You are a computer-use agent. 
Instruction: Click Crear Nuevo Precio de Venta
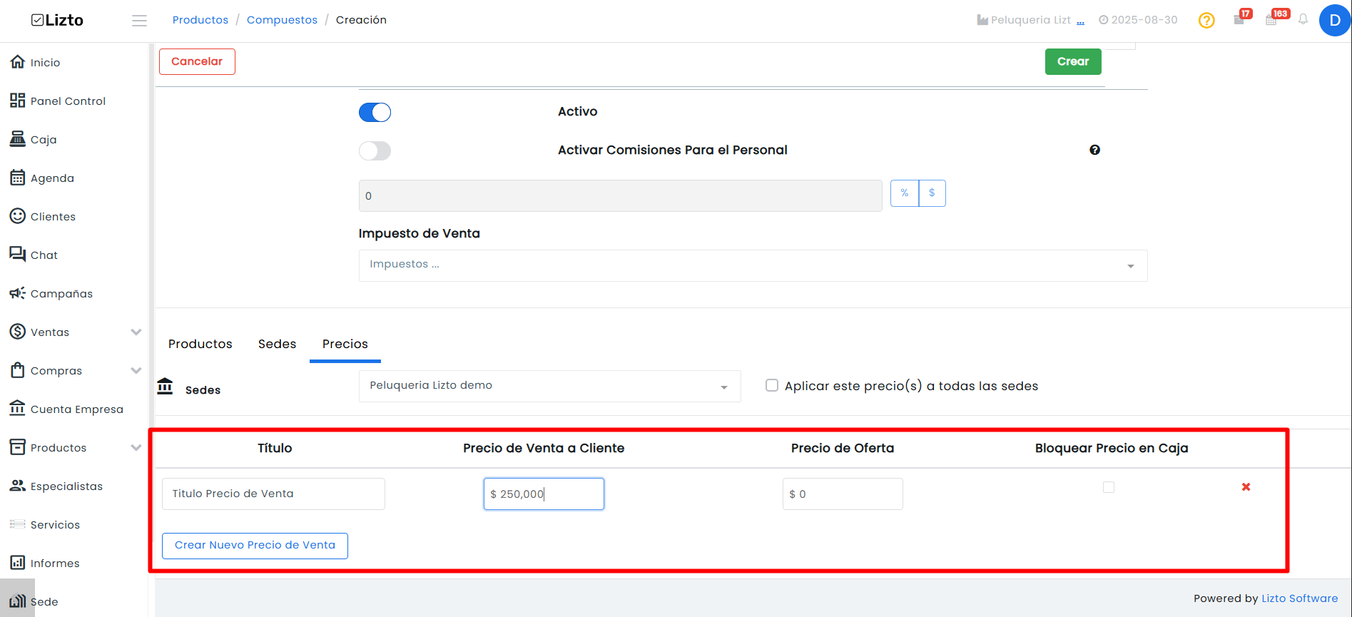coord(255,546)
